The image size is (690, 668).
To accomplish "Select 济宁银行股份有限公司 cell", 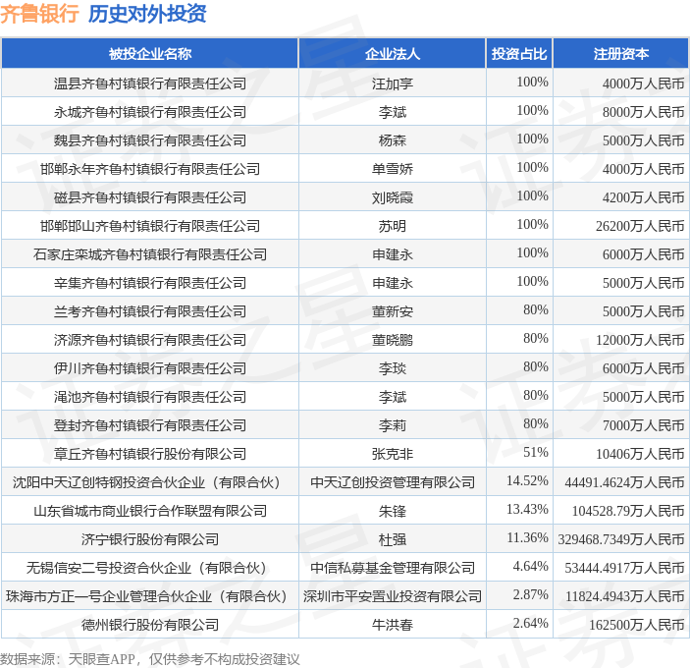I will 149,539.
